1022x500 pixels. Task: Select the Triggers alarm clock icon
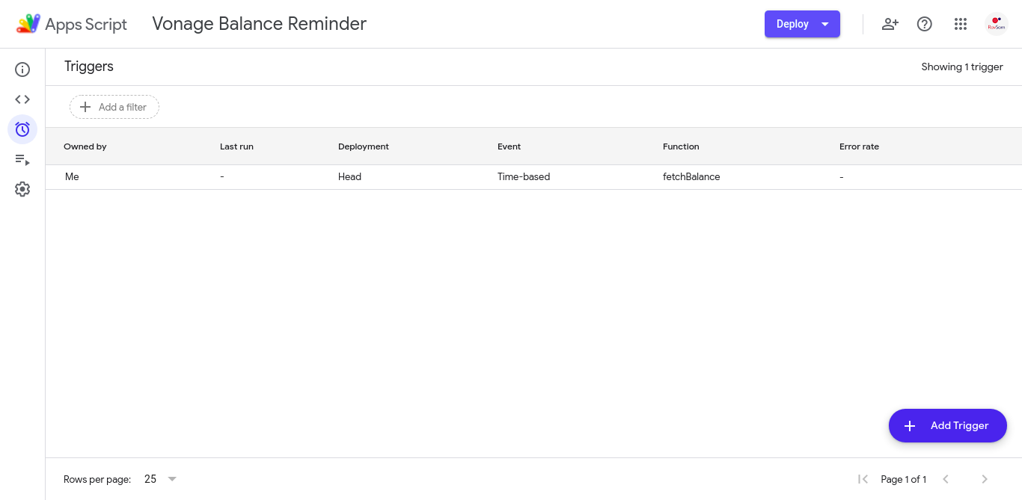(x=22, y=129)
